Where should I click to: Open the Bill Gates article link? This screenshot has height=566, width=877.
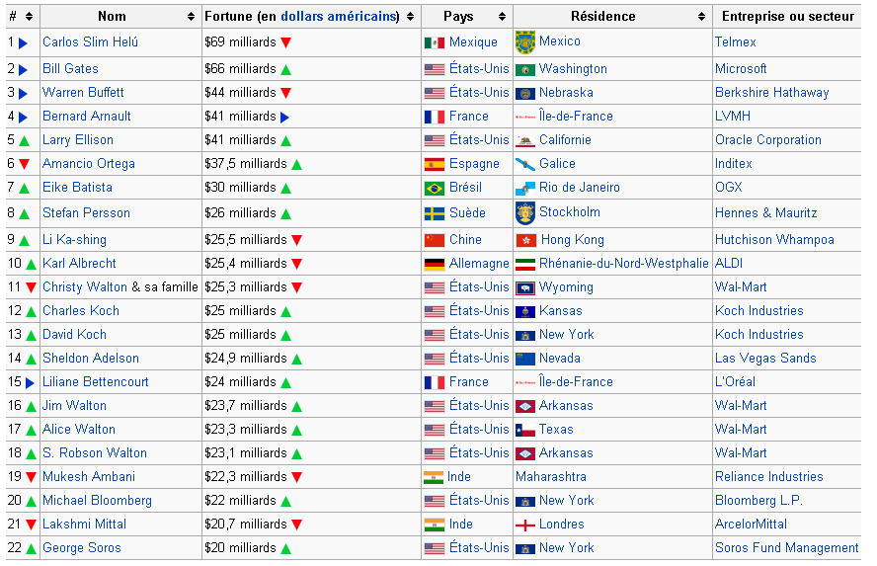click(70, 69)
